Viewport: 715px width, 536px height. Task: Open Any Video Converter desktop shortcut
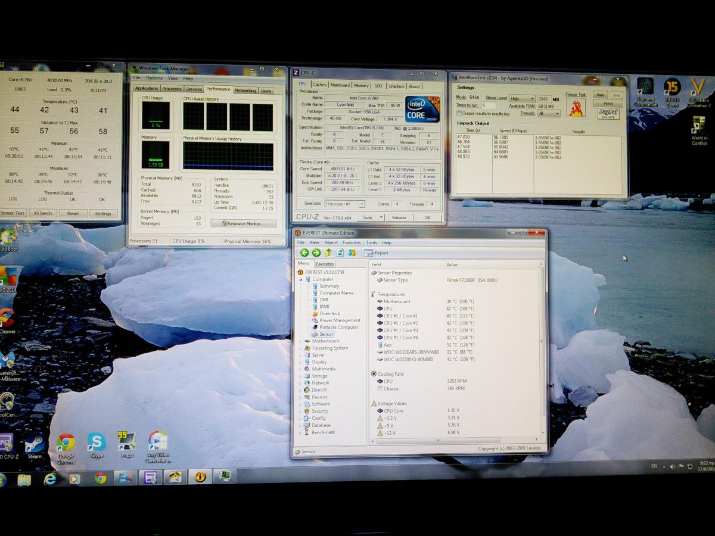point(158,447)
